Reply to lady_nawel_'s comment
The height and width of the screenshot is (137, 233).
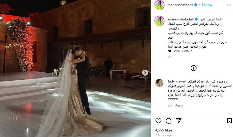(x=179, y=106)
